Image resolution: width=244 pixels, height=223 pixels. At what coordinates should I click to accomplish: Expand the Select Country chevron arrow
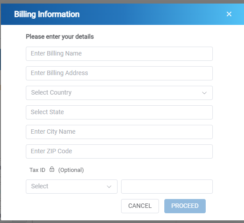tap(204, 93)
